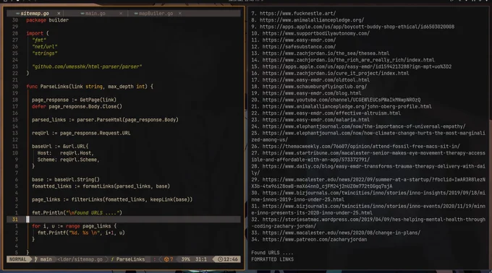492x273 pixels.
Task: Click the 'func ParseLinks' declaration line
Action: [x=90, y=87]
